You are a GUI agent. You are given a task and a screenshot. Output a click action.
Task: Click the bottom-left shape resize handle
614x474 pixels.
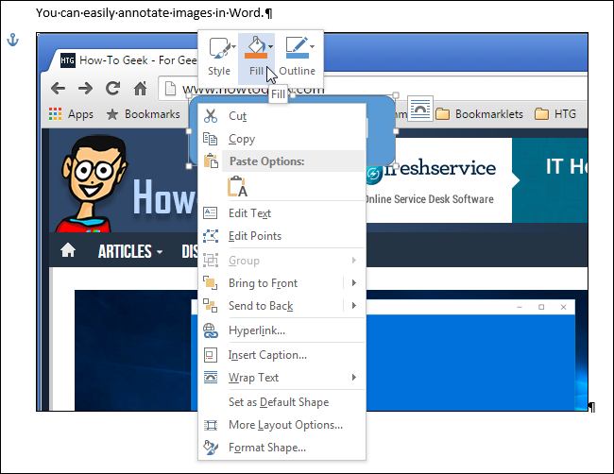tap(189, 166)
